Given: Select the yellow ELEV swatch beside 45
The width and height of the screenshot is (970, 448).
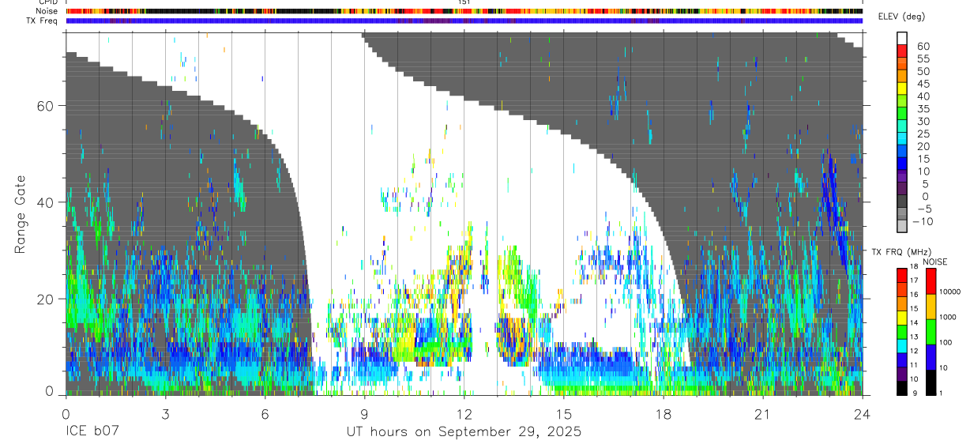Looking at the screenshot, I should coord(902,88).
